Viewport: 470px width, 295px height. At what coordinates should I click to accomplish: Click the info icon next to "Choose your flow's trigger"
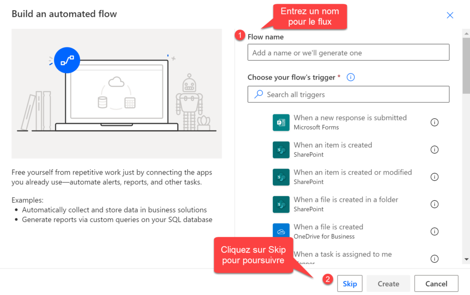coord(350,77)
